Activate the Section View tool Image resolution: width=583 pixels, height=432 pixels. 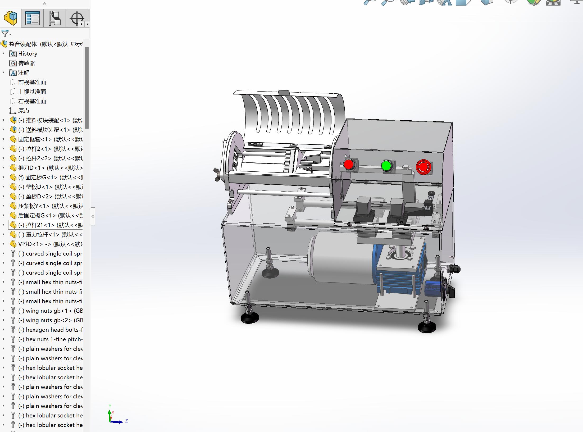pyautogui.click(x=426, y=2)
